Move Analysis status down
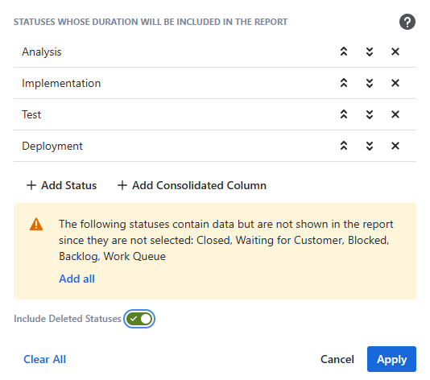The height and width of the screenshot is (380, 430). 370,52
